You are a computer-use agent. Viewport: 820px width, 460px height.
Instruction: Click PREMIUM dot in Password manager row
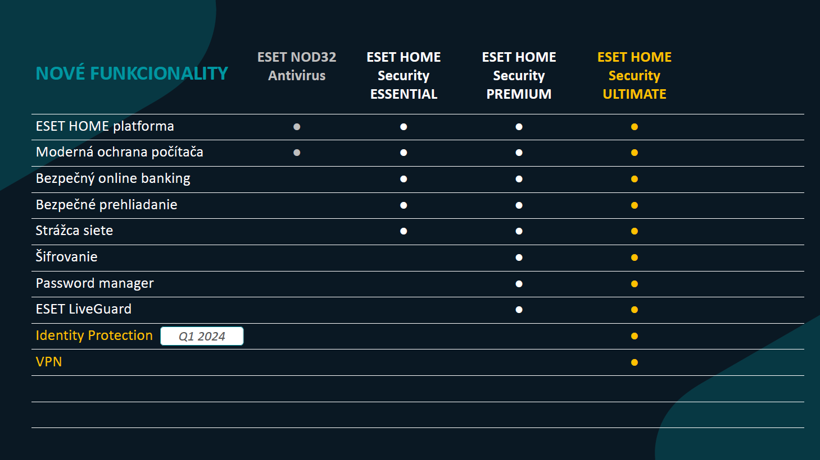click(519, 284)
